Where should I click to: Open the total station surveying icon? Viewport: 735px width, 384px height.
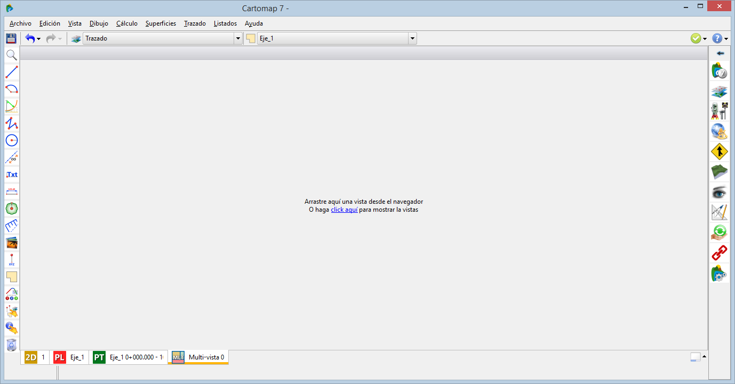(720, 111)
